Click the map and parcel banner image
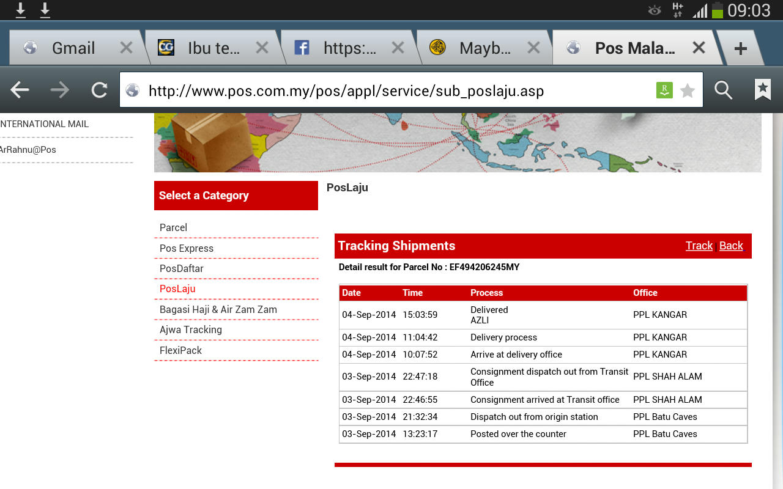This screenshot has width=783, height=489. pyautogui.click(x=458, y=142)
